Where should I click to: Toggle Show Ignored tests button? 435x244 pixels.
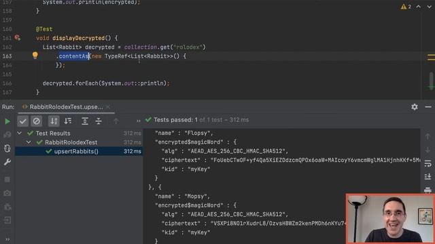pyautogui.click(x=36, y=121)
